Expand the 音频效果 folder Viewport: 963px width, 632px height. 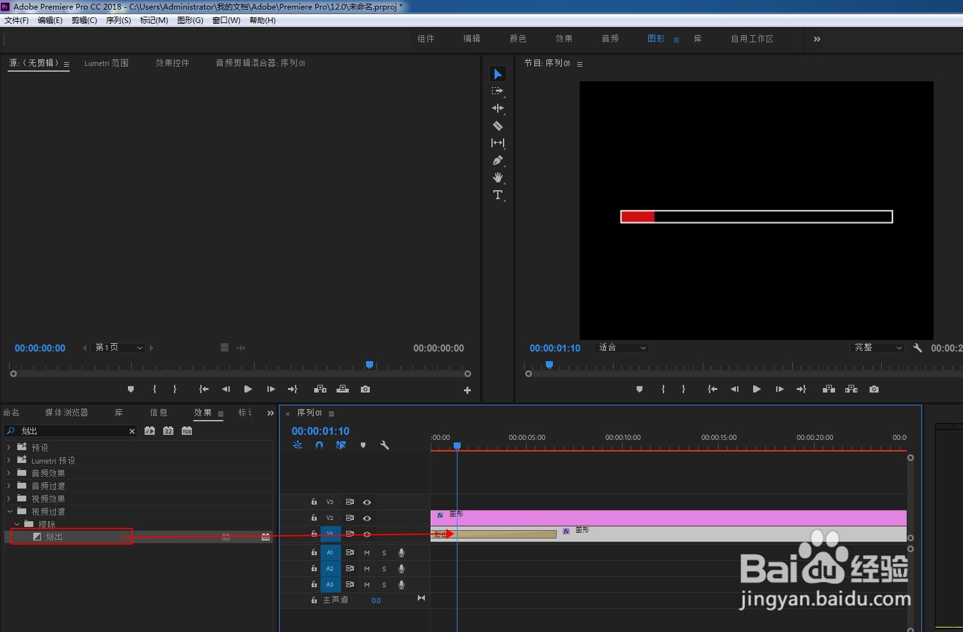pos(9,473)
